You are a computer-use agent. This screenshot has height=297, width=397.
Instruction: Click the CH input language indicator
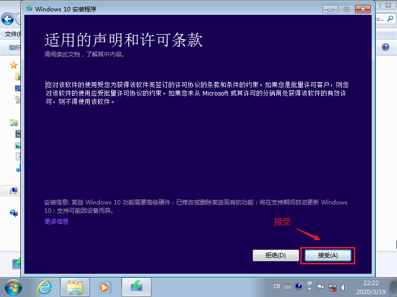tap(277, 286)
